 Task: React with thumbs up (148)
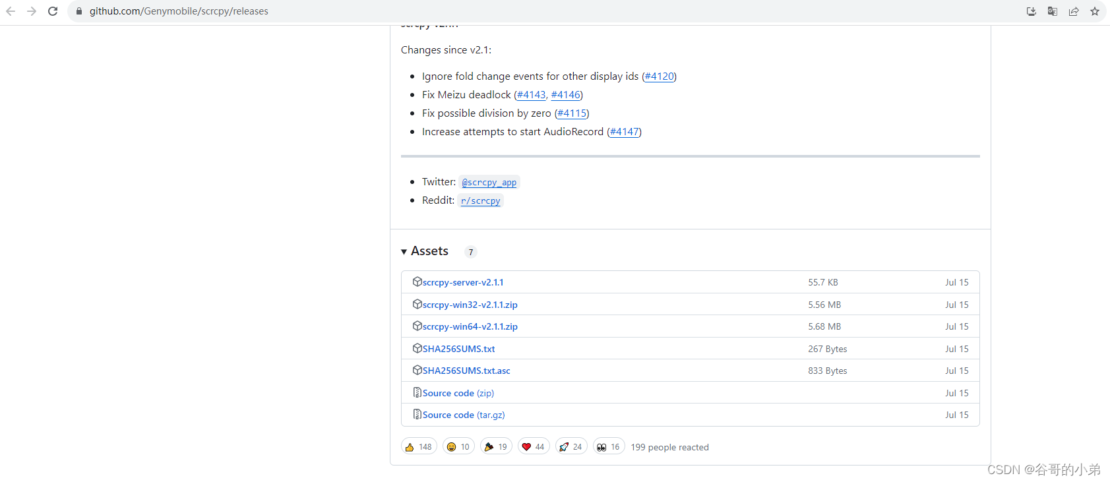(419, 446)
